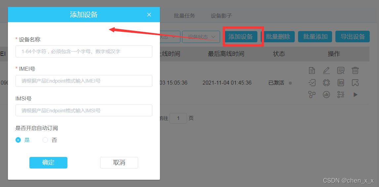Open the bar chart statistics icon in the device row
Viewport: 379px width, 187px height.
[x=326, y=94]
